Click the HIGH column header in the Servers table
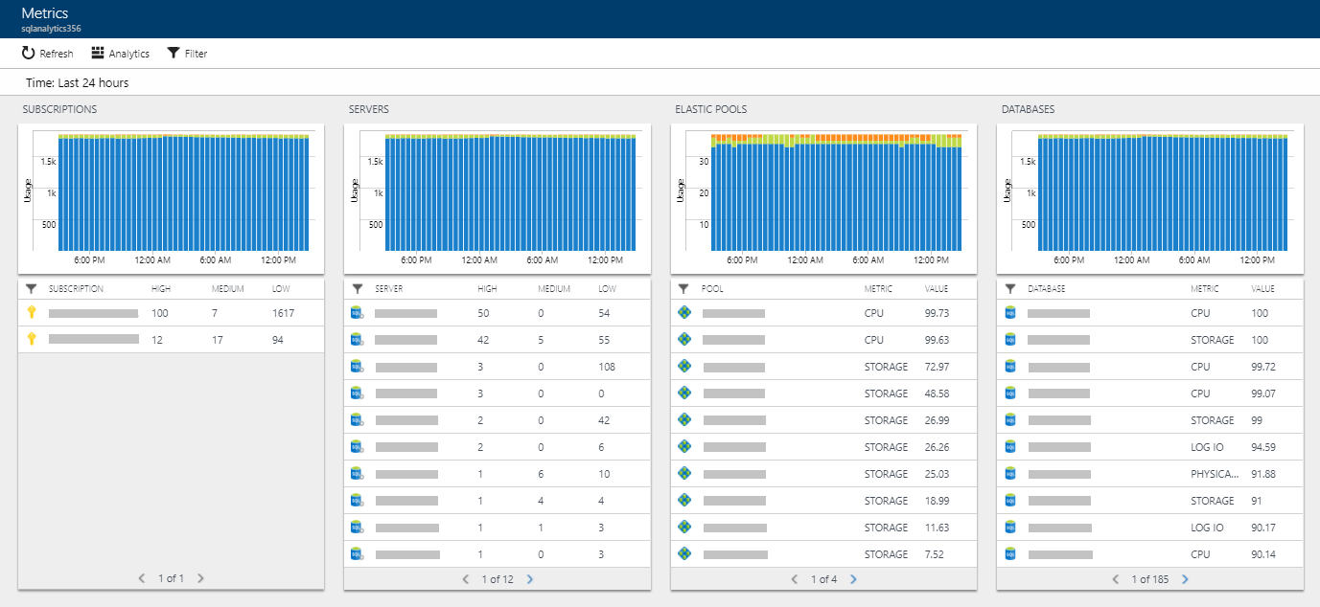1320x607 pixels. click(x=489, y=288)
